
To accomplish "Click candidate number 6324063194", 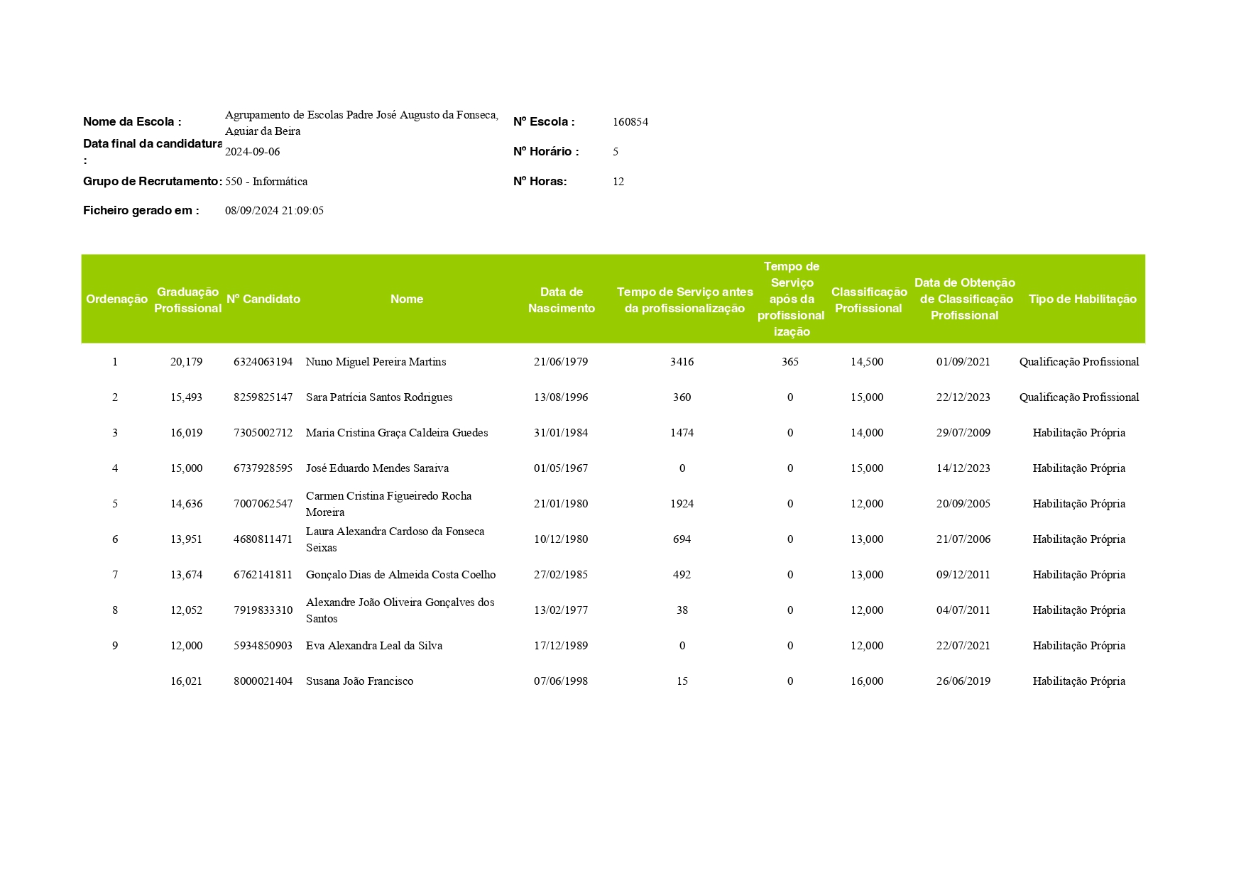I will point(263,362).
